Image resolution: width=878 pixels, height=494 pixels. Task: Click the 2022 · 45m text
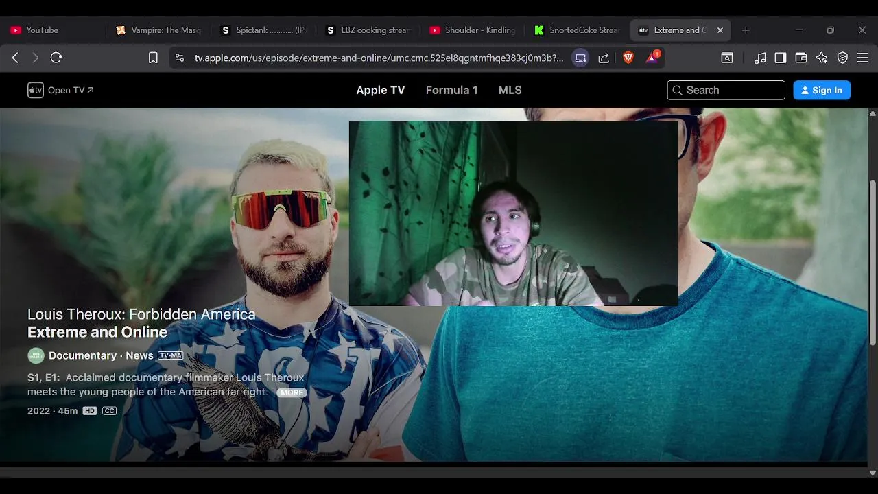click(52, 411)
